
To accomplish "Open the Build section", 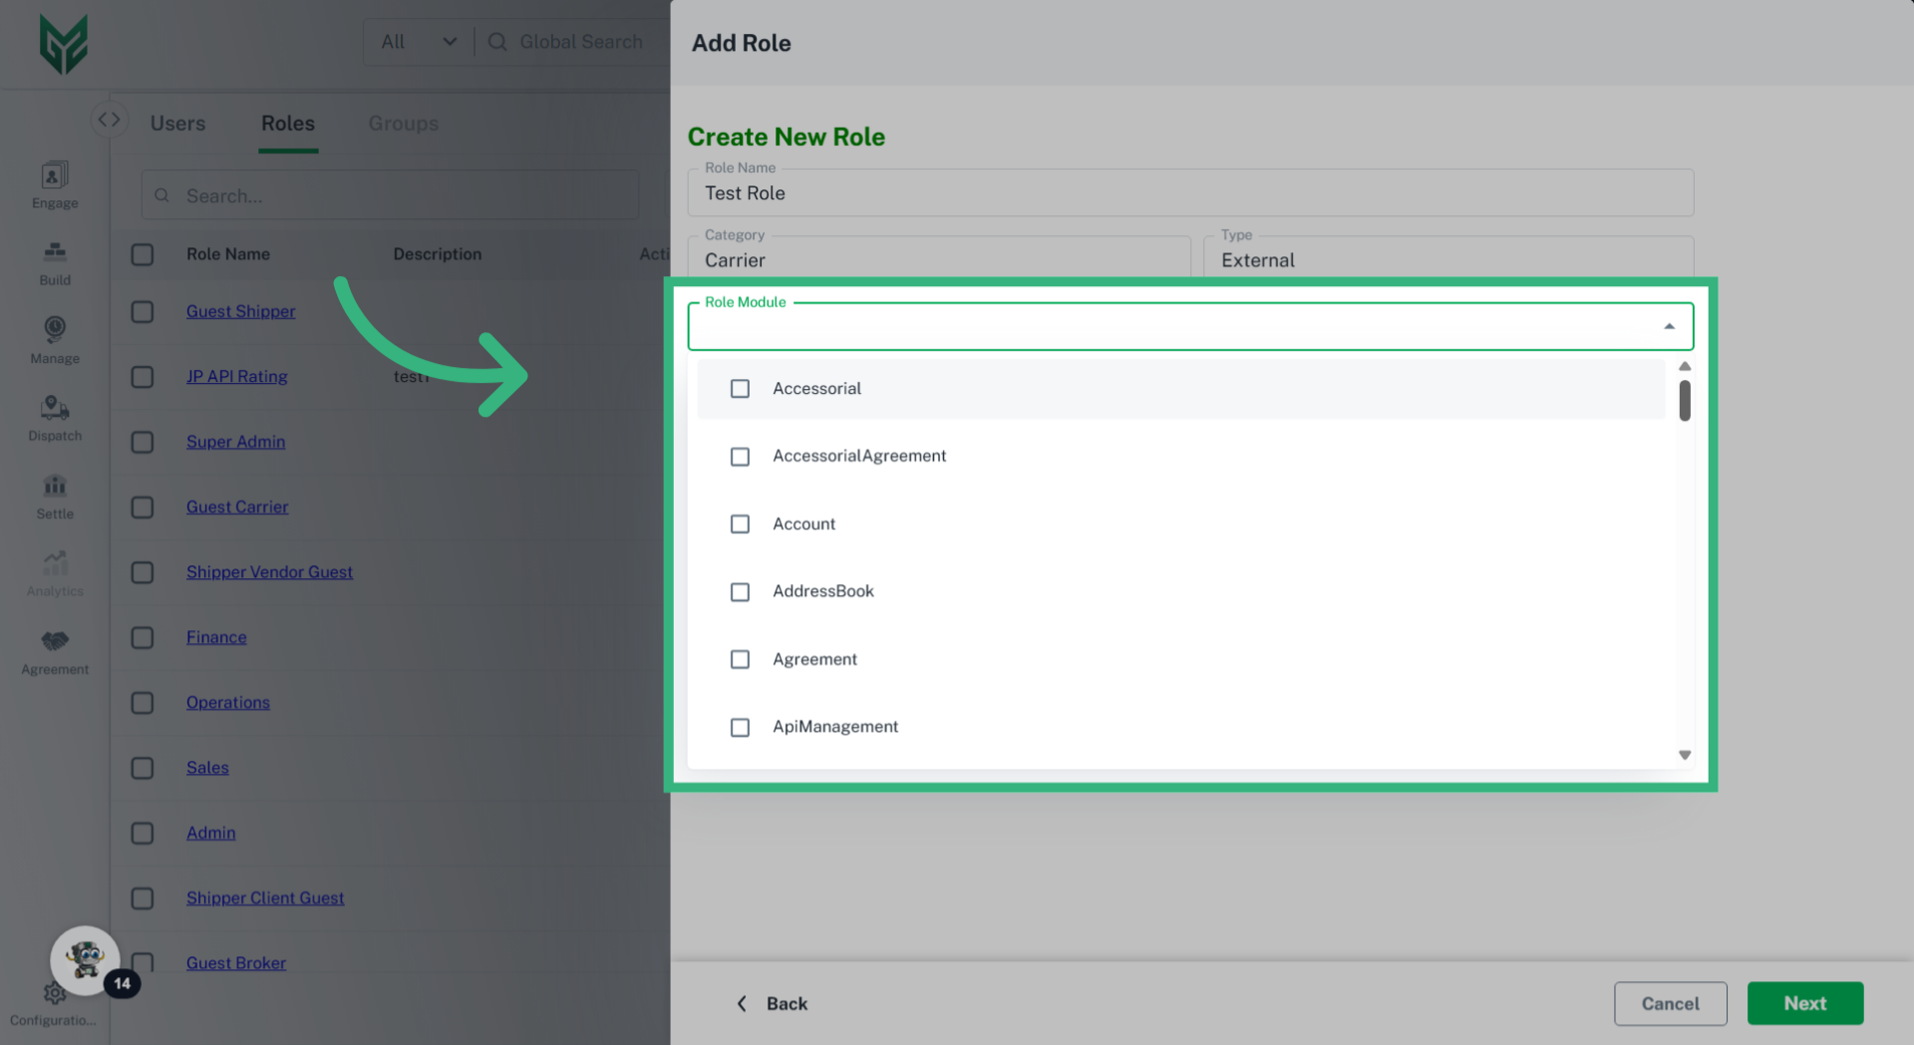I will pos(54,261).
